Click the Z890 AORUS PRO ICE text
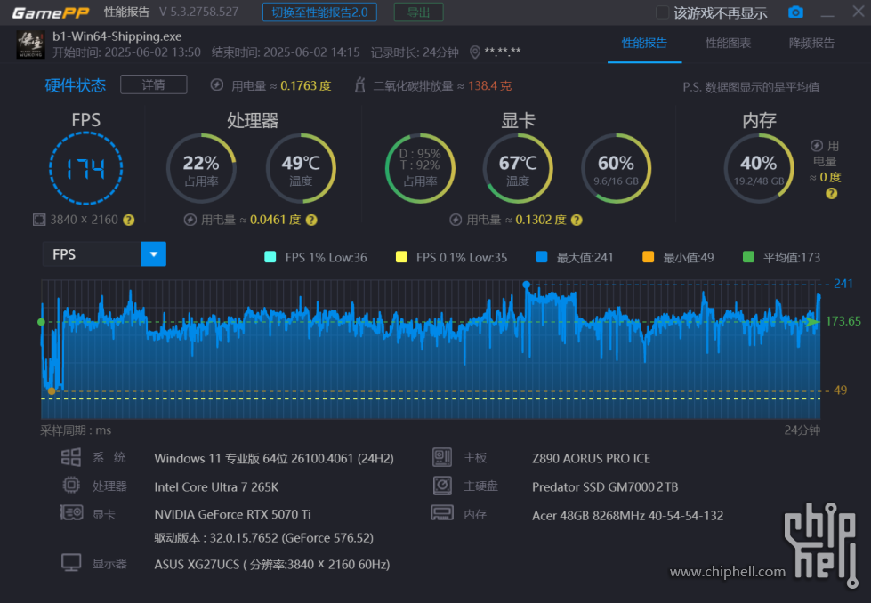The height and width of the screenshot is (603, 871). click(x=591, y=459)
